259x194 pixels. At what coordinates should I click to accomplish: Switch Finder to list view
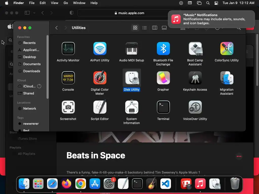tap(144, 28)
